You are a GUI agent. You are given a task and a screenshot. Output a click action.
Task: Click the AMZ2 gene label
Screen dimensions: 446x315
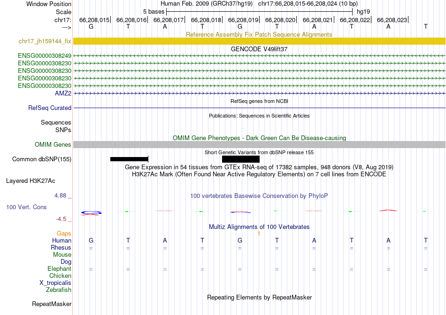pyautogui.click(x=63, y=94)
